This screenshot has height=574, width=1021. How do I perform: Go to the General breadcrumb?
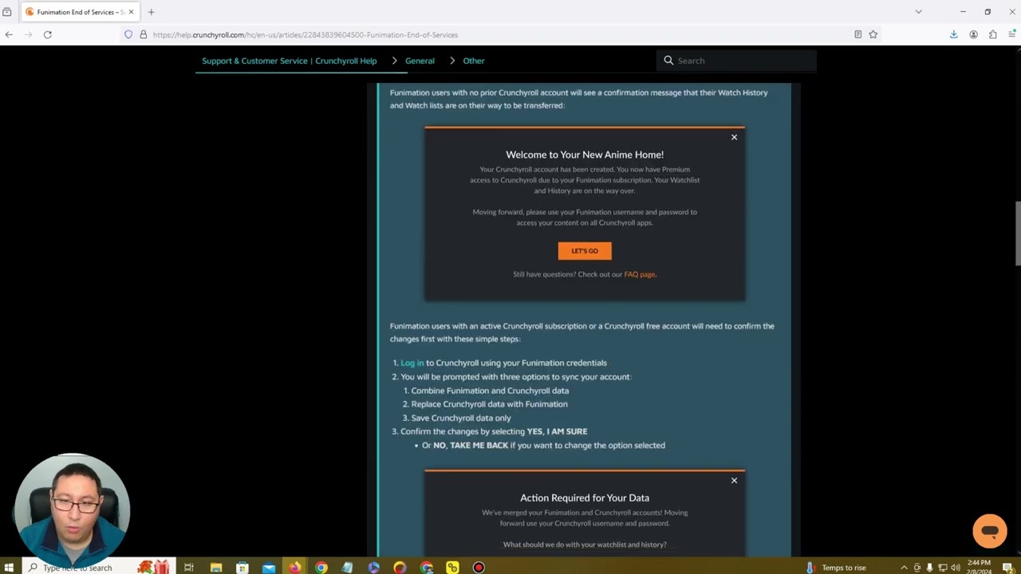point(420,61)
